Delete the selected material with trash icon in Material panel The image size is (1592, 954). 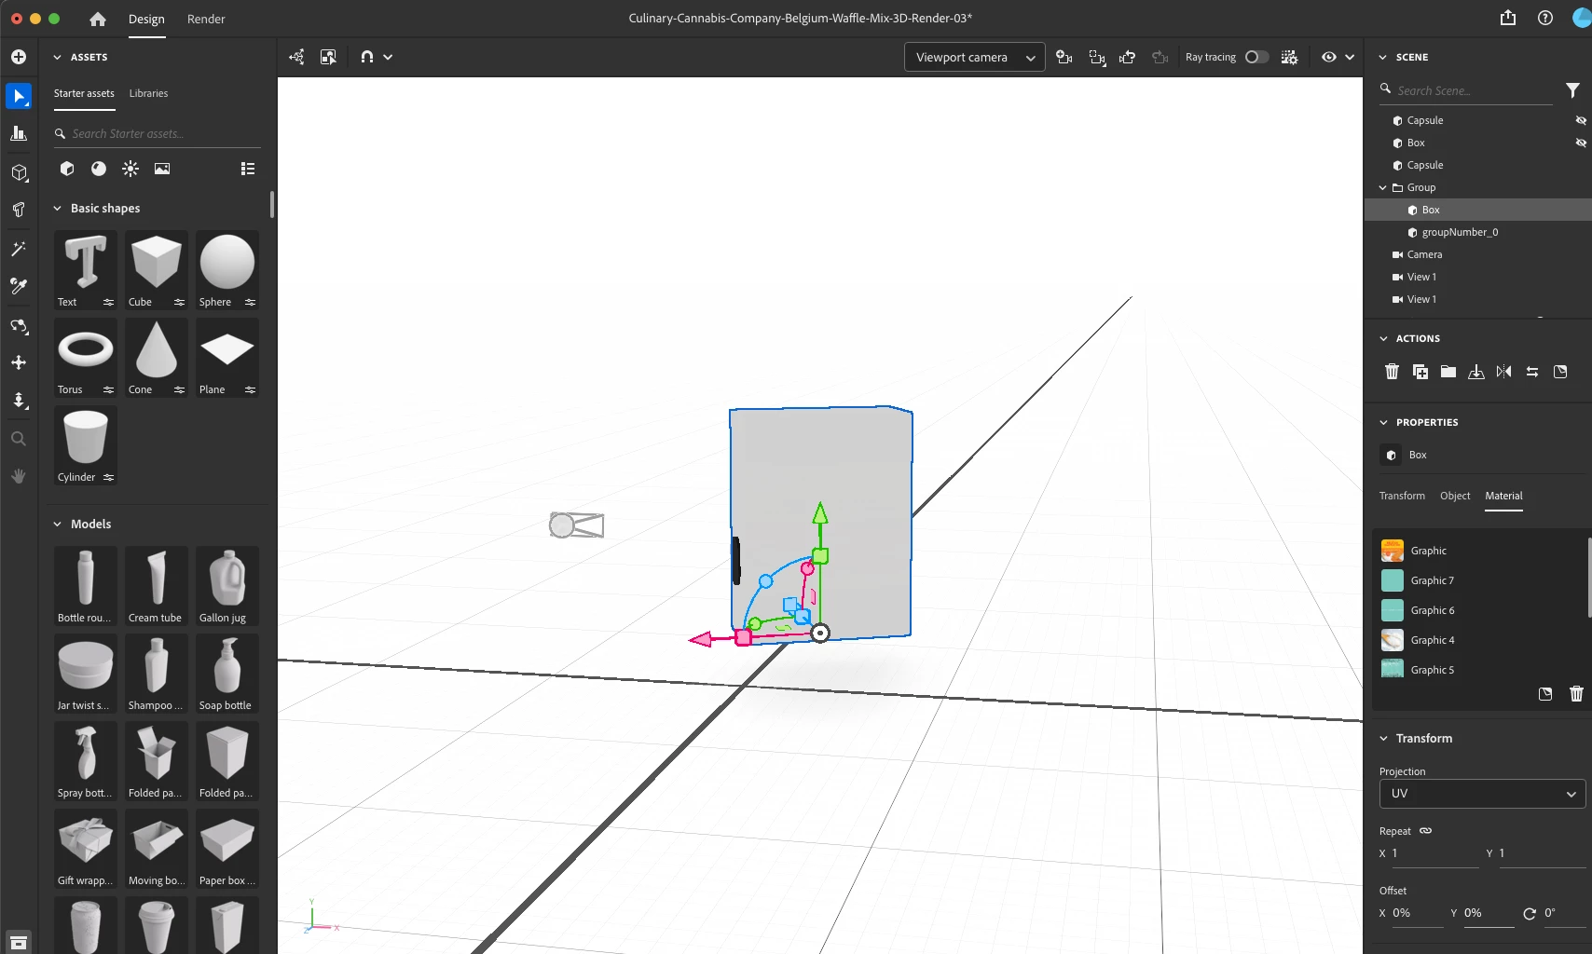pyautogui.click(x=1577, y=694)
